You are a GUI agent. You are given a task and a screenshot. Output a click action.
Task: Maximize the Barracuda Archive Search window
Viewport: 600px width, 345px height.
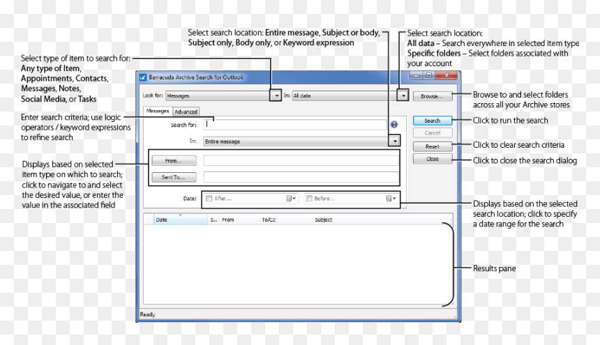(x=429, y=75)
